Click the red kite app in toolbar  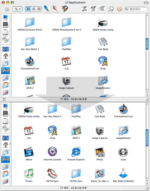tap(56, 9)
